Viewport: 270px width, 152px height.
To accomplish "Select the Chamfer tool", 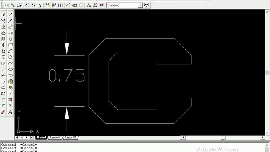I will 3,100.
